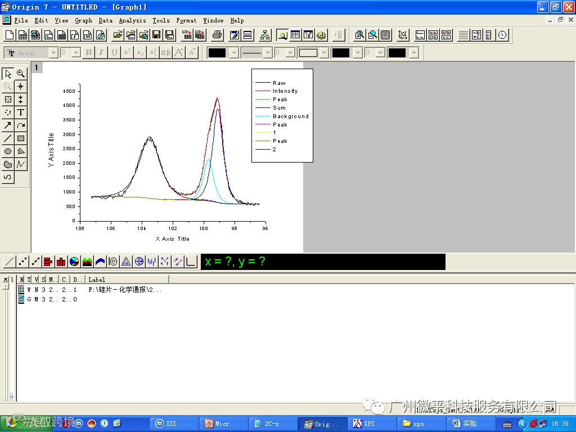The width and height of the screenshot is (576, 432).
Task: Open the Analysis menu
Action: tap(132, 21)
